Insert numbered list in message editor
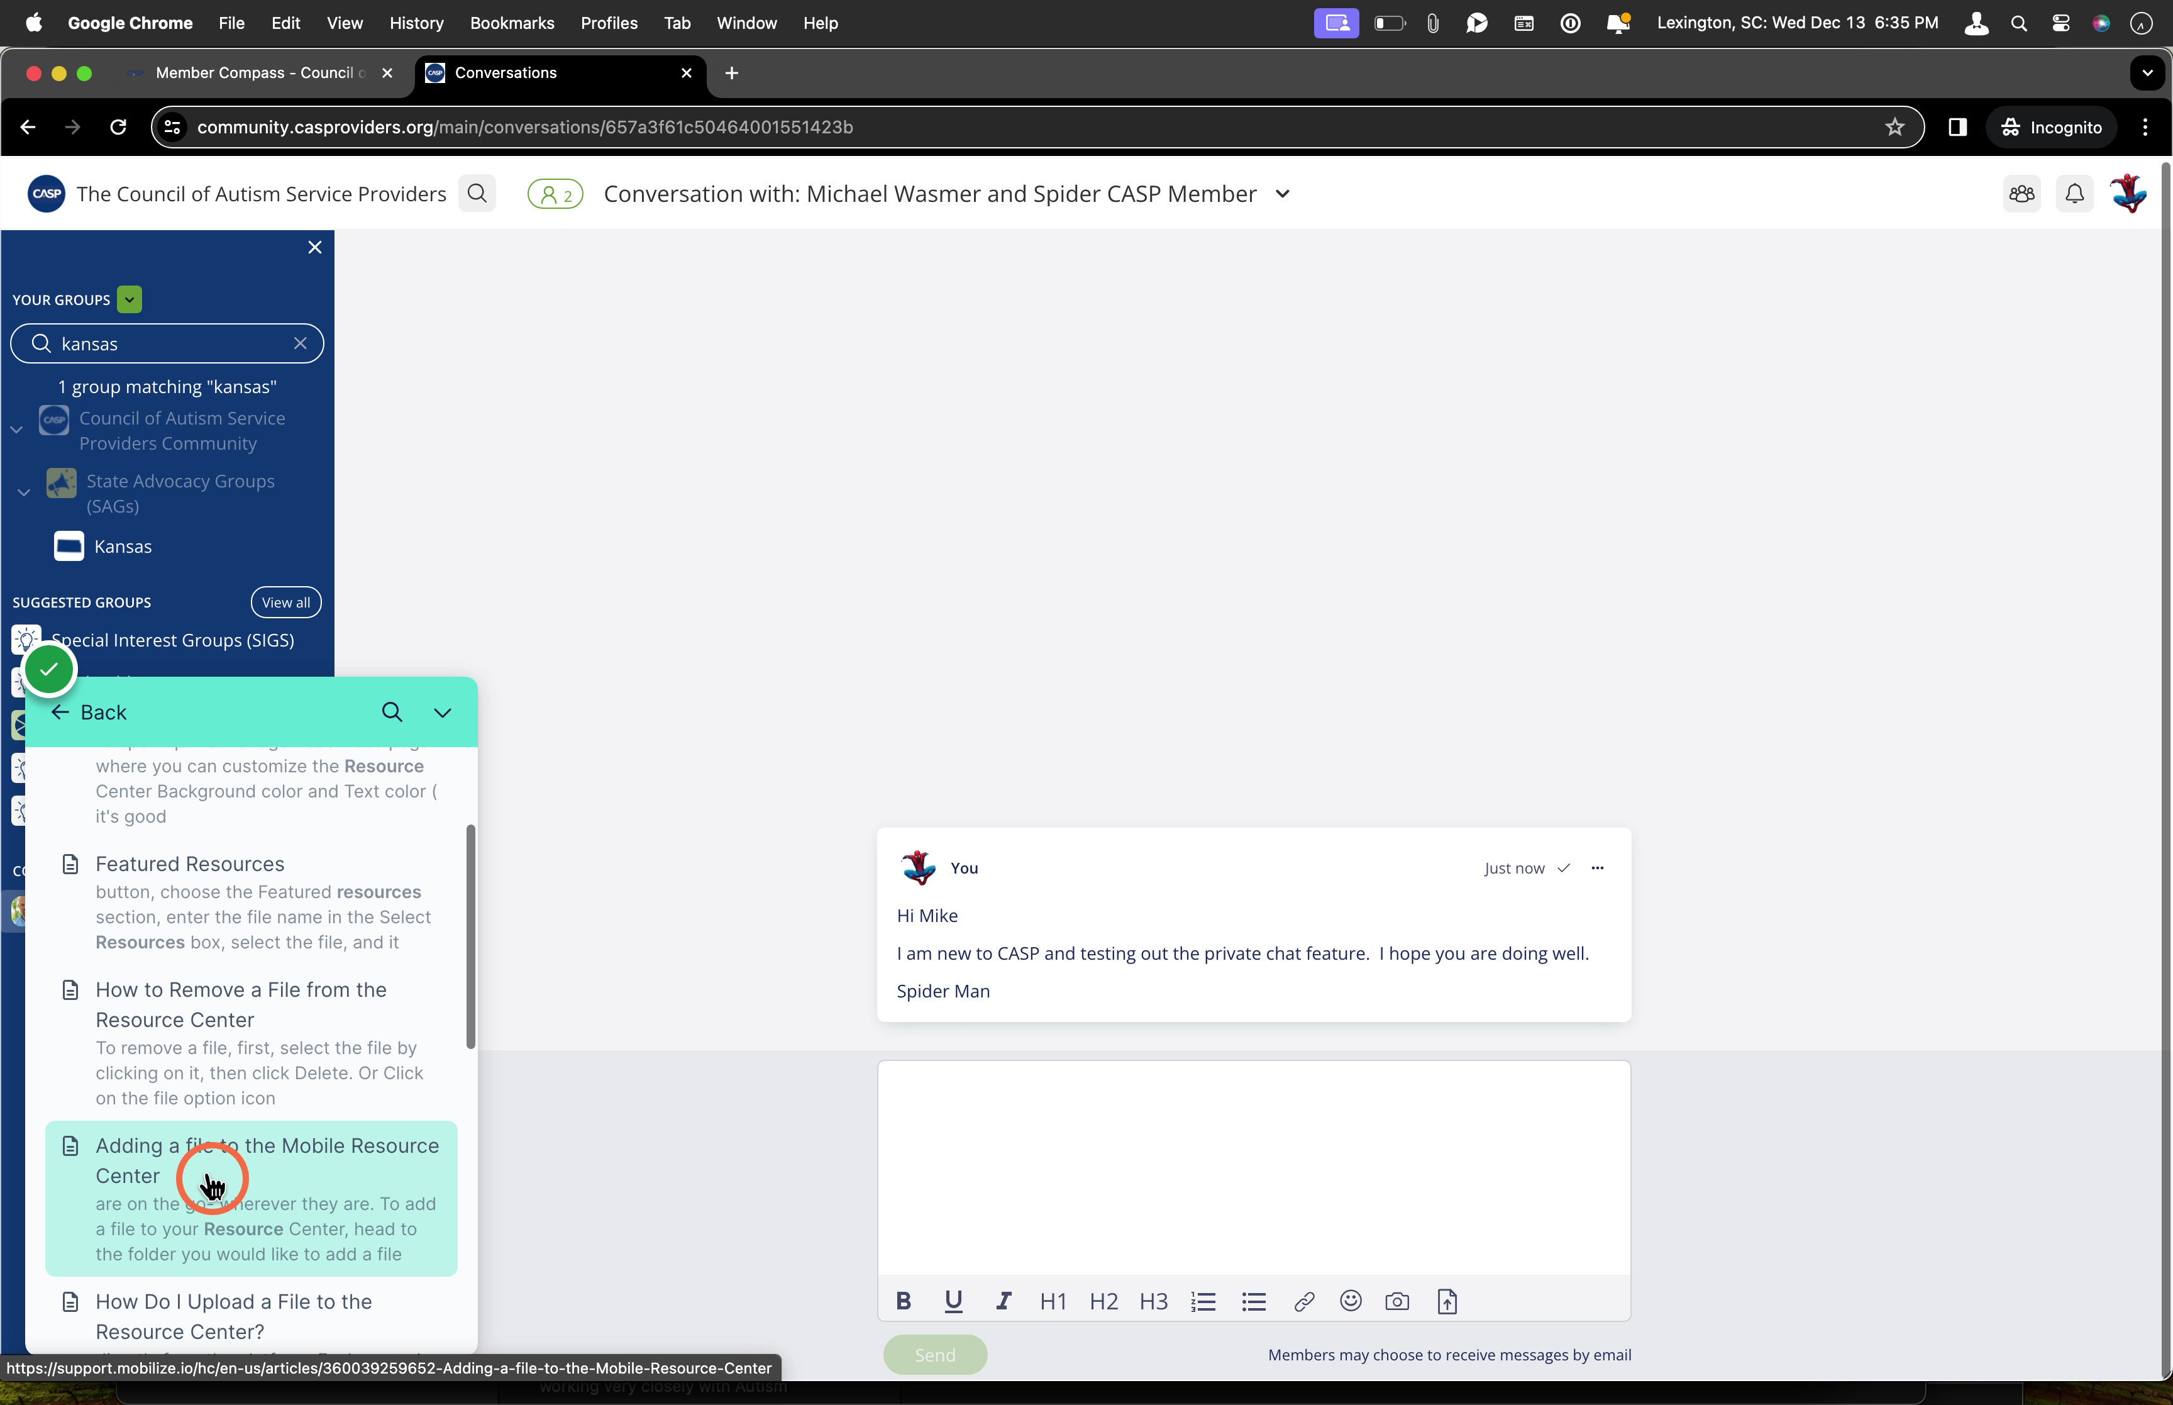 click(x=1203, y=1301)
